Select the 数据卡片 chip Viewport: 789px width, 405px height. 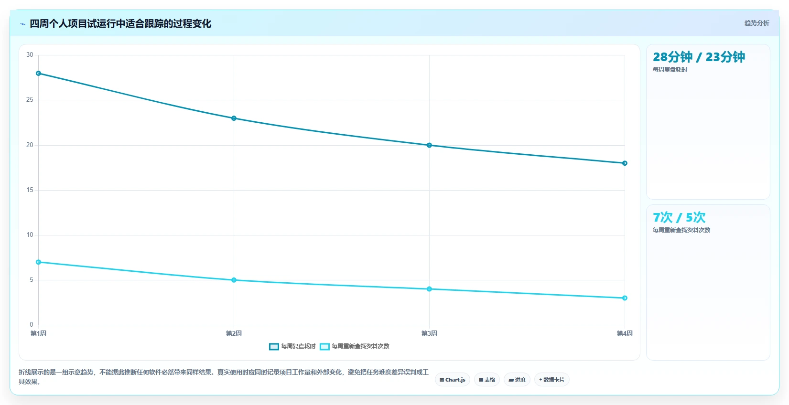[x=552, y=380]
